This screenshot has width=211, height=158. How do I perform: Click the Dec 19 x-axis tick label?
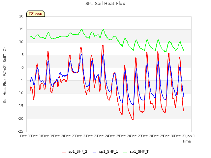(x=48, y=136)
